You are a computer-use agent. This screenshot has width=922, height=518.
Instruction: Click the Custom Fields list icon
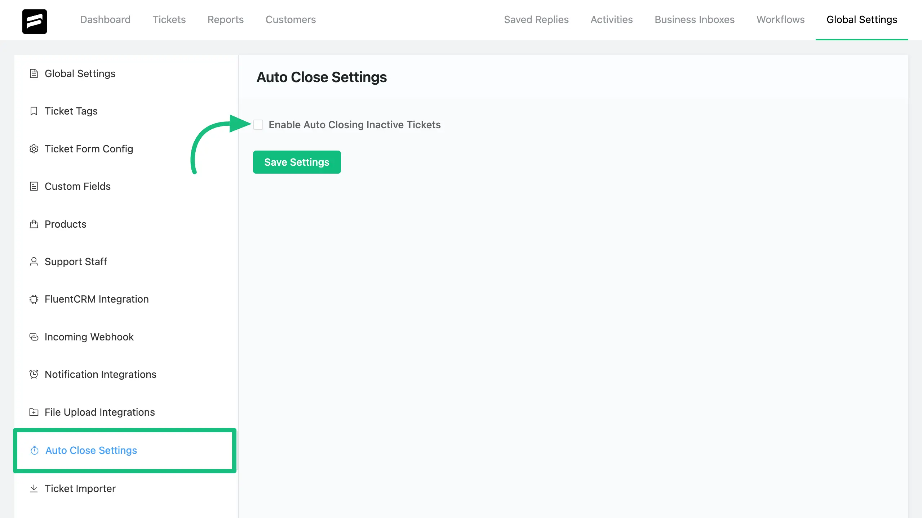(34, 186)
